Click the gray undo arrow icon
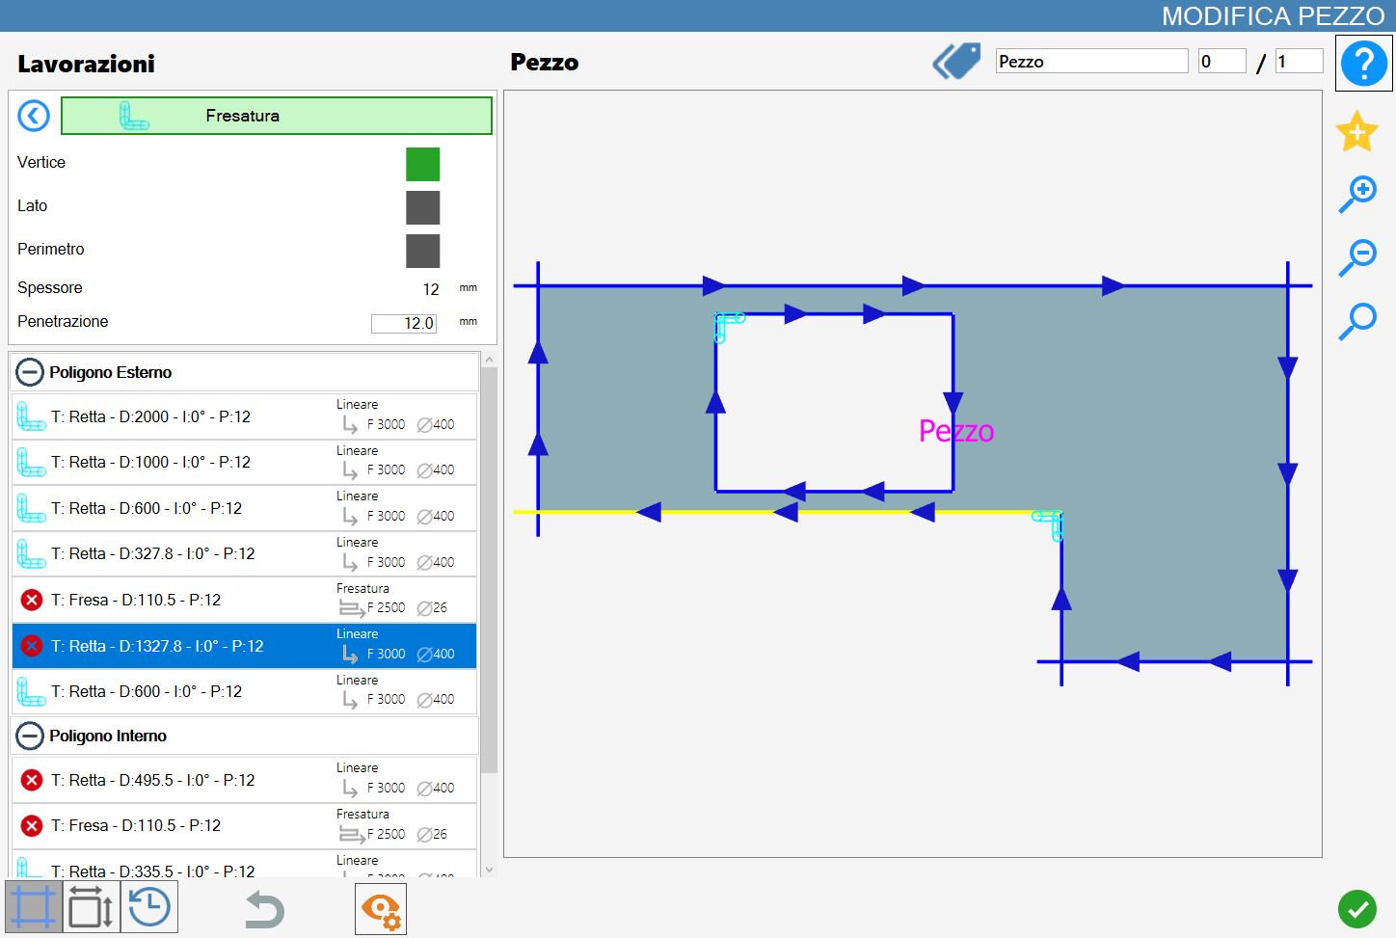This screenshot has width=1396, height=938. (263, 909)
